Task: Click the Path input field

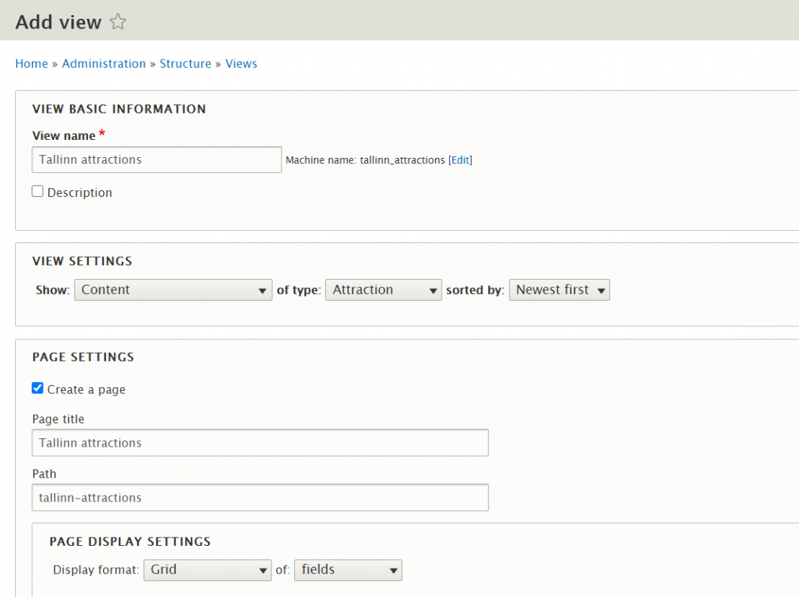Action: (x=260, y=497)
